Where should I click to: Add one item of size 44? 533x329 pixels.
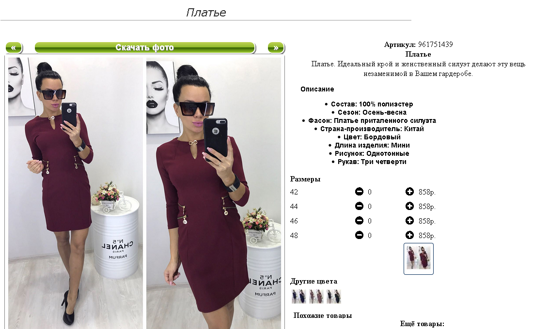(x=409, y=206)
